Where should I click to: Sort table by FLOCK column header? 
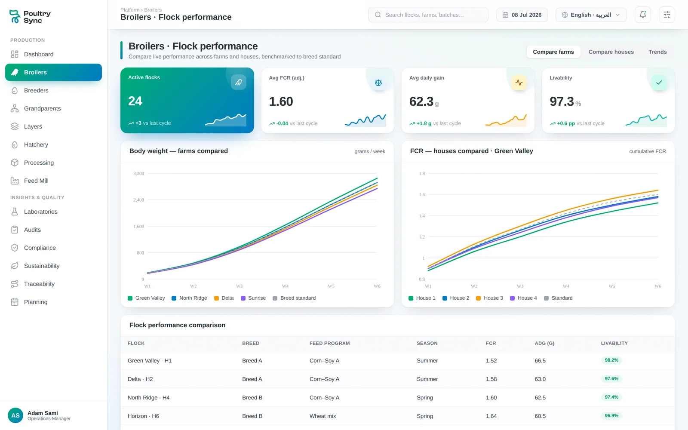(136, 343)
